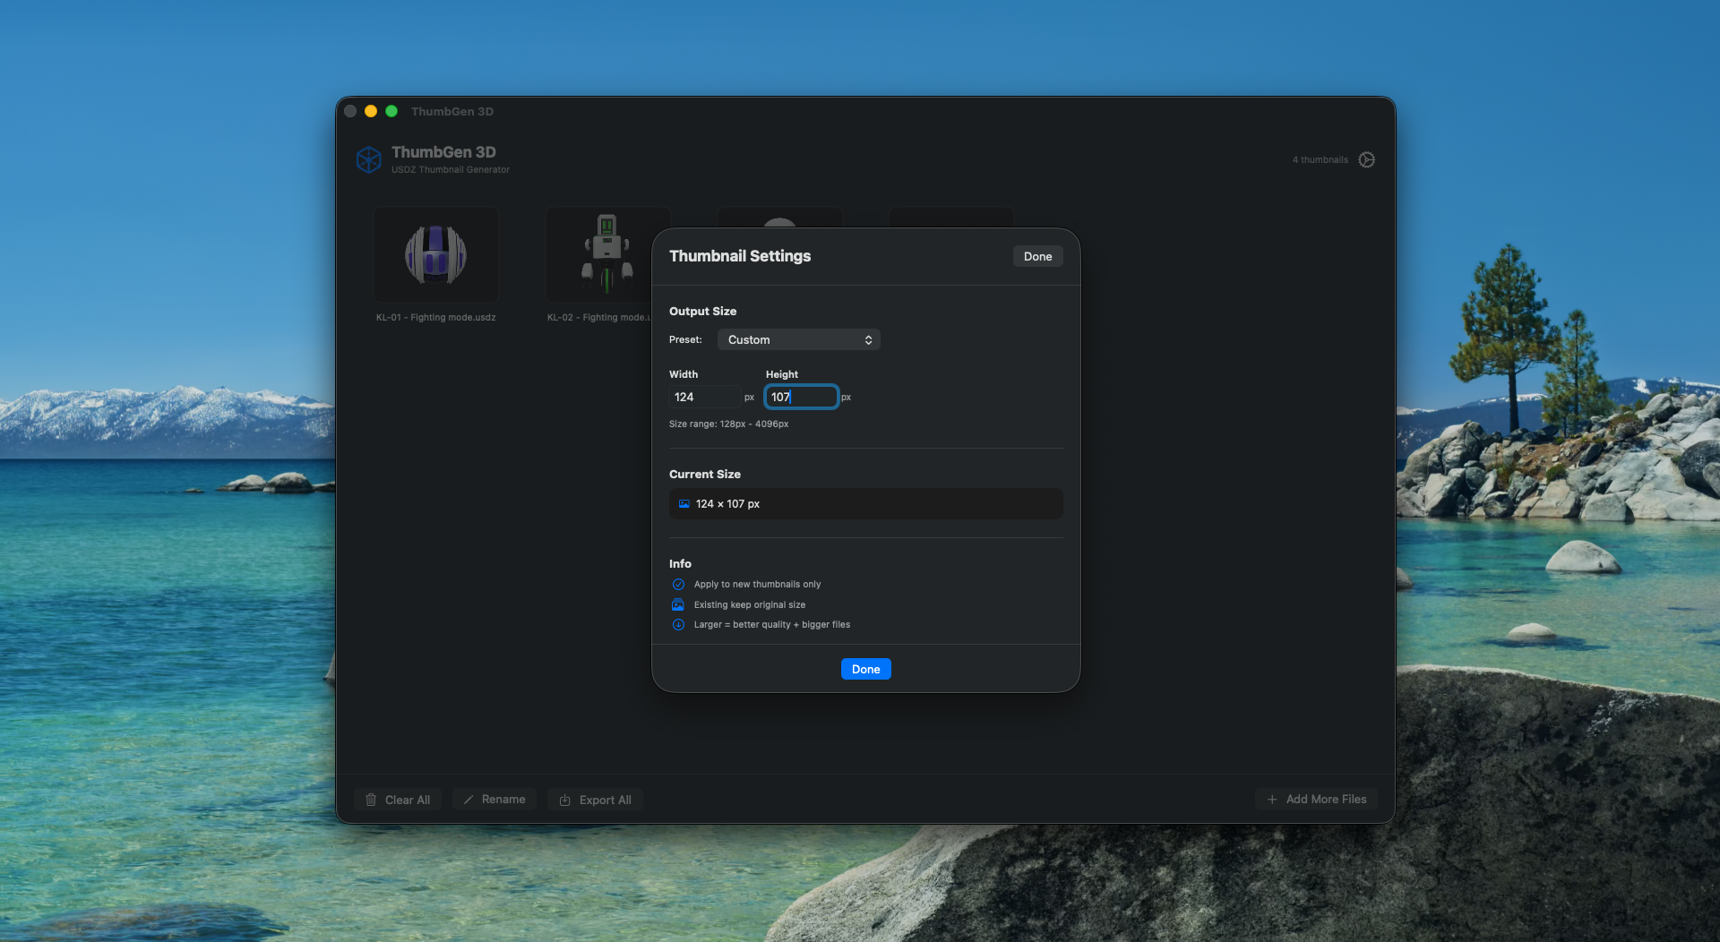The image size is (1720, 942).
Task: Click the pencil icon beside Rename
Action: (x=469, y=800)
